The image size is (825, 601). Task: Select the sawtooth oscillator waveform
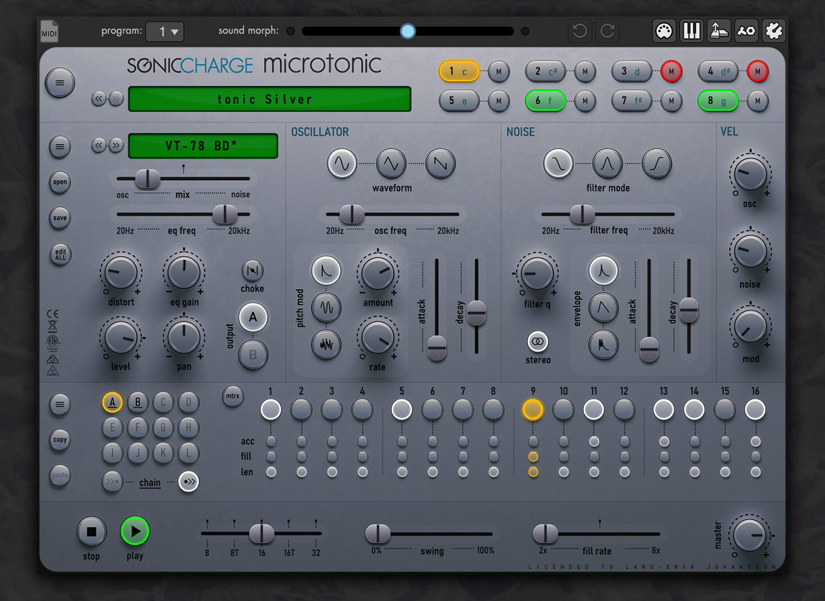[x=440, y=164]
